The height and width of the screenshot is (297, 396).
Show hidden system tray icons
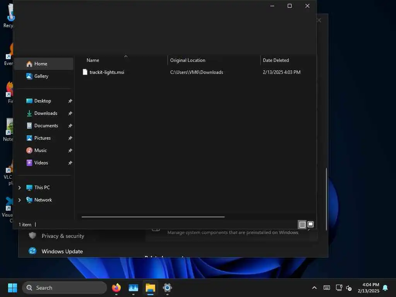coord(314,288)
